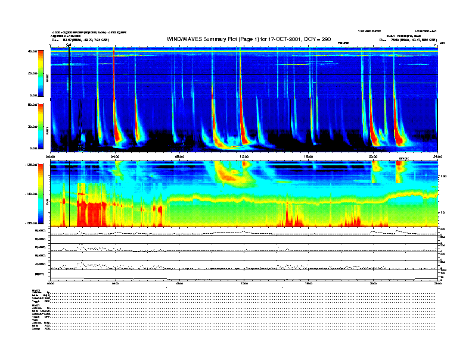Click the DOY = 290 text in title
This screenshot has height=364, width=472.
pos(317,39)
